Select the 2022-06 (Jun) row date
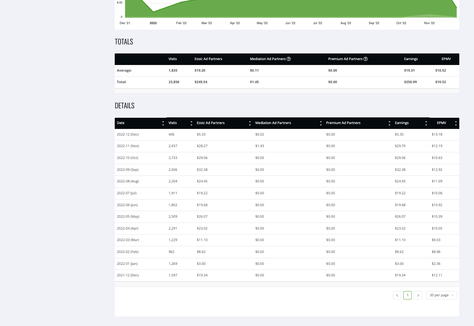This screenshot has height=326, width=474. (127, 205)
